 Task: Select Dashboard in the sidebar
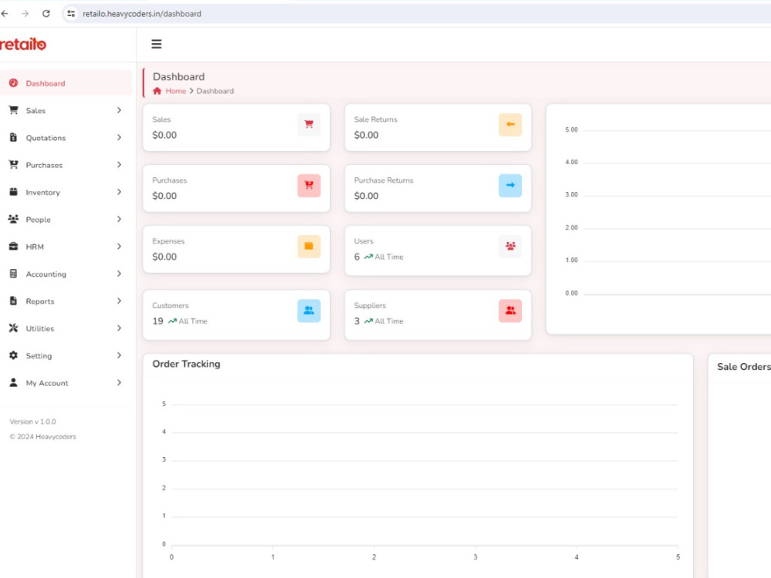coord(45,83)
